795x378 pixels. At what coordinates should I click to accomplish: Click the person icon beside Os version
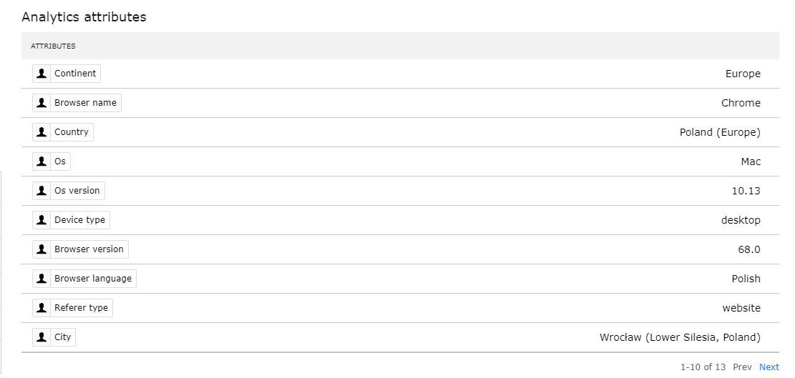(x=42, y=191)
